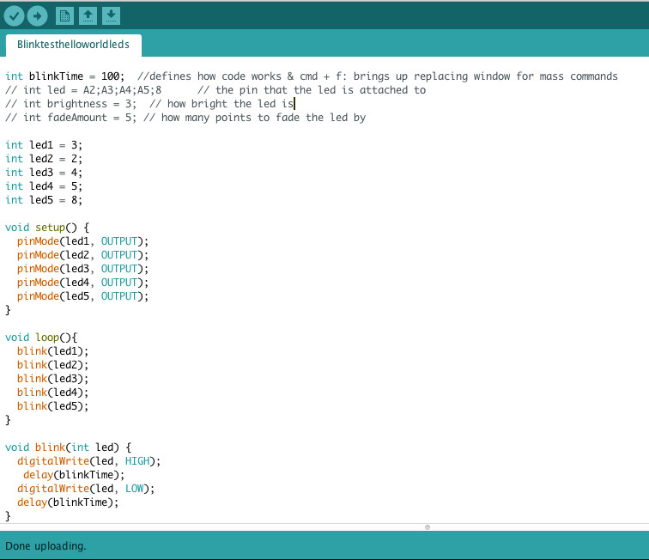Viewport: 649px width, 560px height.
Task: Click the line 'int led1 = 3;'
Action: [x=44, y=145]
